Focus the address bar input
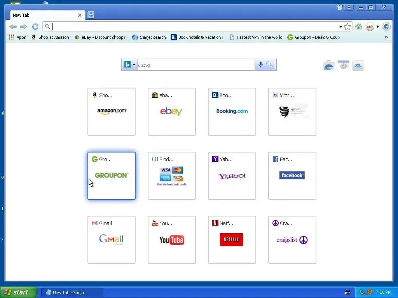The height and width of the screenshot is (298, 398). pos(196,27)
